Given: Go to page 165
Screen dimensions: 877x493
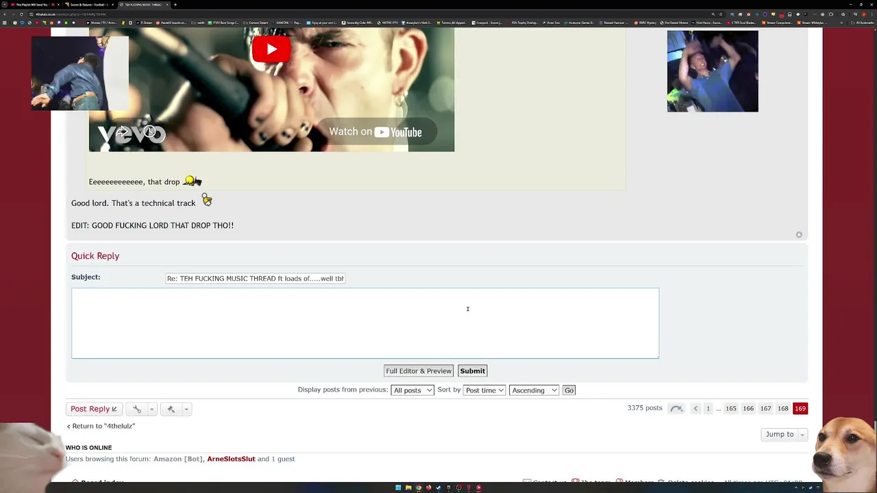Looking at the screenshot, I should click(731, 409).
